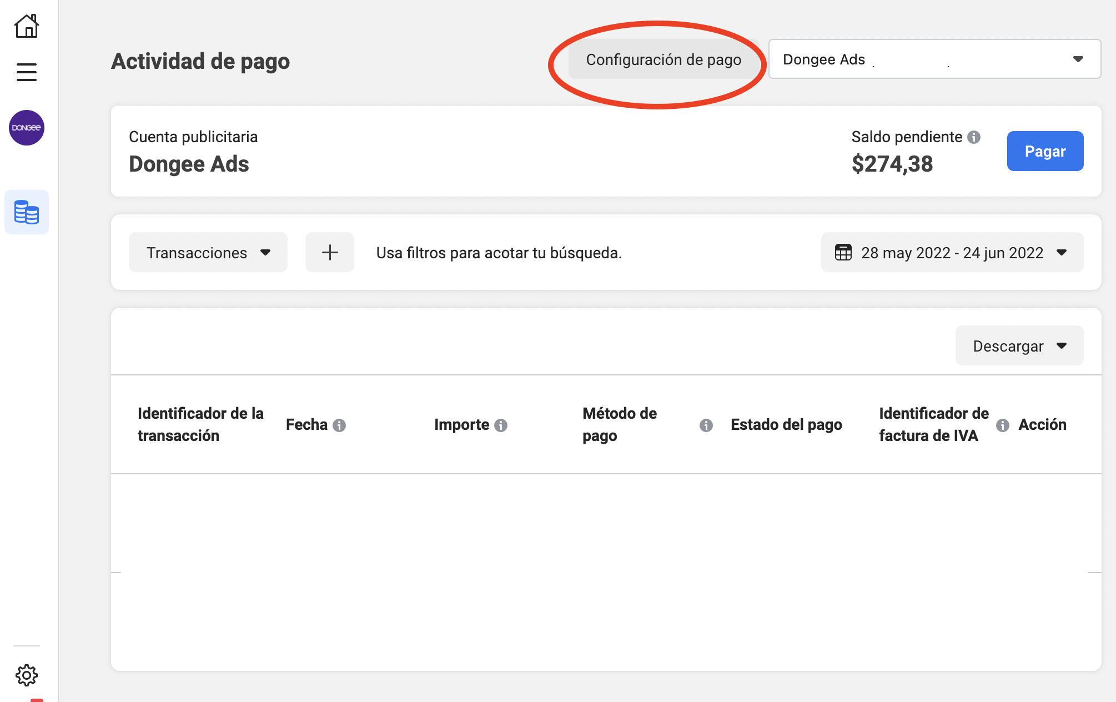Click the Importe column header
Screen dimensions: 1116x702
(x=461, y=425)
